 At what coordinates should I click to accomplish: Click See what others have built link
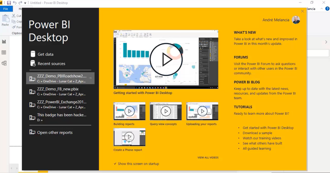click(262, 144)
